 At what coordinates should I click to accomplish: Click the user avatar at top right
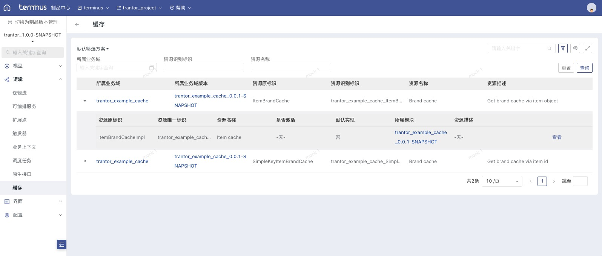point(591,8)
